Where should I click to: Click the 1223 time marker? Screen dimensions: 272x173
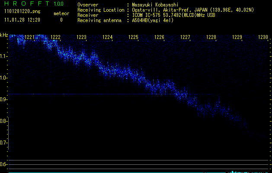[x=81, y=38]
